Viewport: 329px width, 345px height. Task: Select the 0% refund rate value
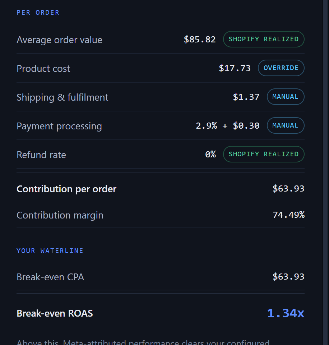(x=210, y=155)
